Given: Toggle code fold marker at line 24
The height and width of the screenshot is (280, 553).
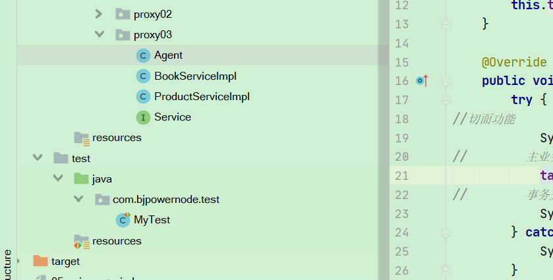Looking at the screenshot, I should (x=446, y=233).
